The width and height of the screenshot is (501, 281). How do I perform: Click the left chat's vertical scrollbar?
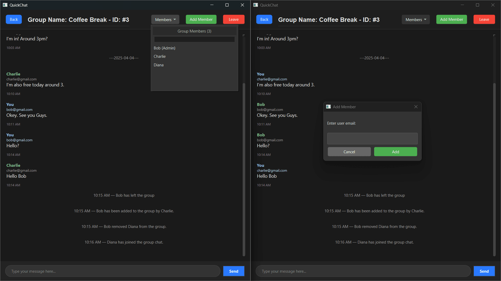tap(244, 169)
